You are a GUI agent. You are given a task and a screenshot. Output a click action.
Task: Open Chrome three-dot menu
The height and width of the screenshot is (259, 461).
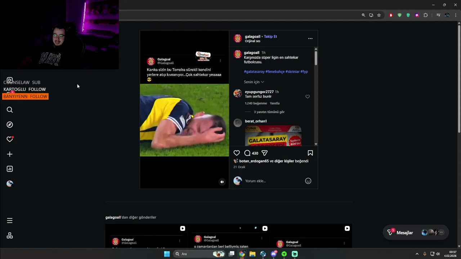click(x=456, y=15)
